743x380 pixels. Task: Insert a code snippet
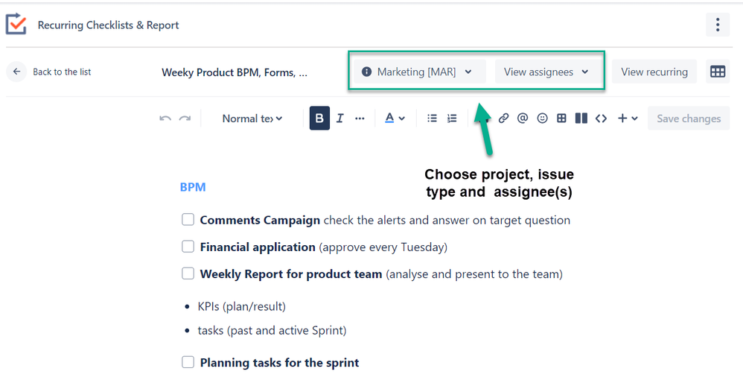pyautogui.click(x=601, y=118)
